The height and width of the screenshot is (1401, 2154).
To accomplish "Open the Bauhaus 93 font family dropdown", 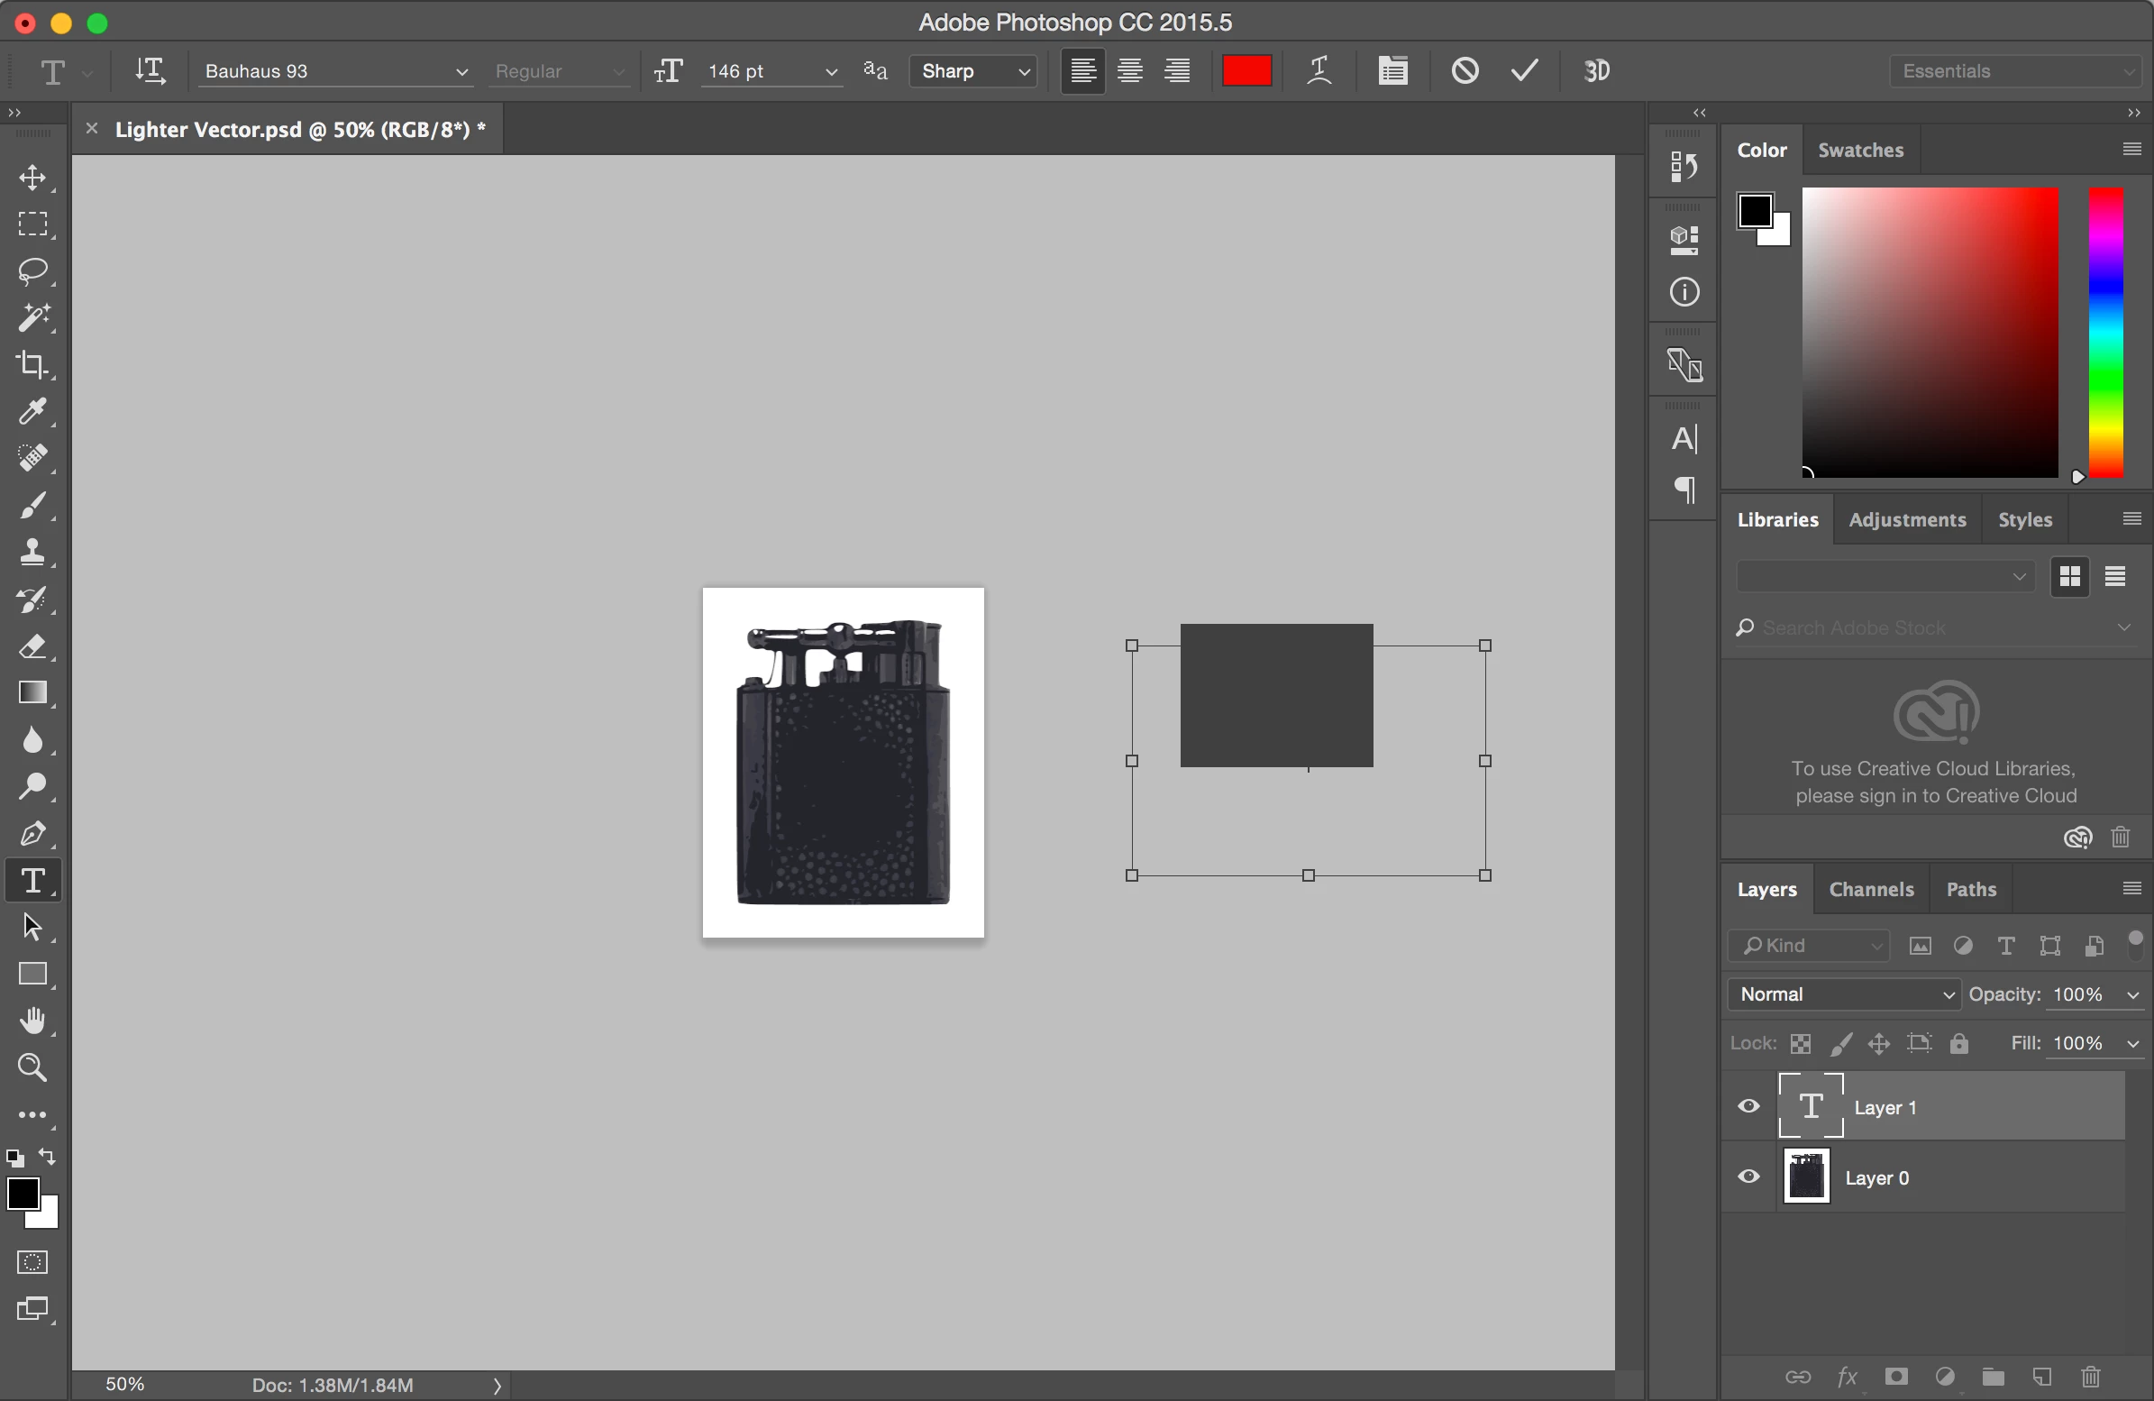I will click(x=461, y=71).
